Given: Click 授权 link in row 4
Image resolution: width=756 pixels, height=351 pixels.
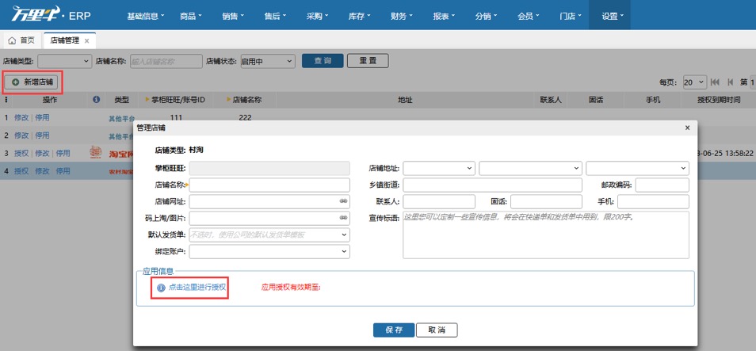Looking at the screenshot, I should click(x=21, y=170).
